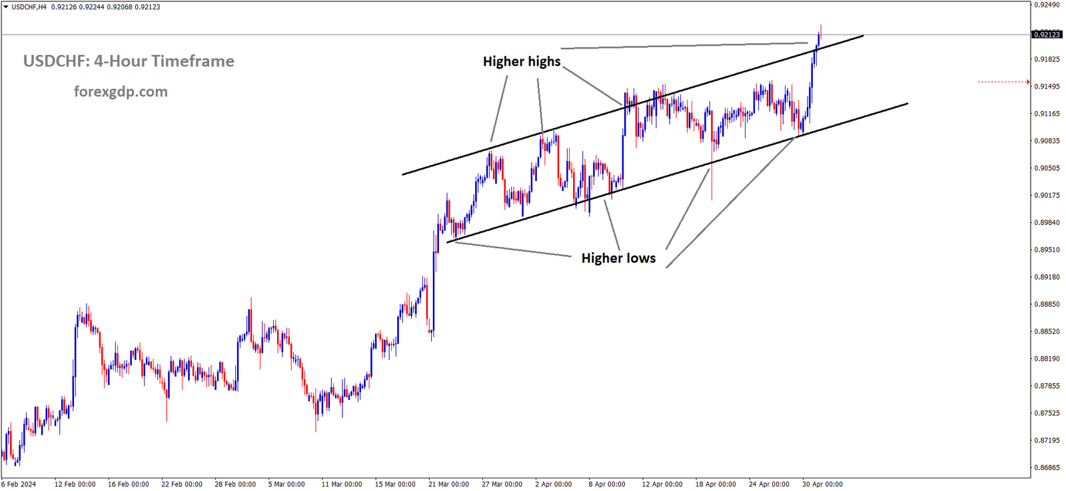Click price axis label 0.90835
The height and width of the screenshot is (491, 1066).
click(1047, 141)
